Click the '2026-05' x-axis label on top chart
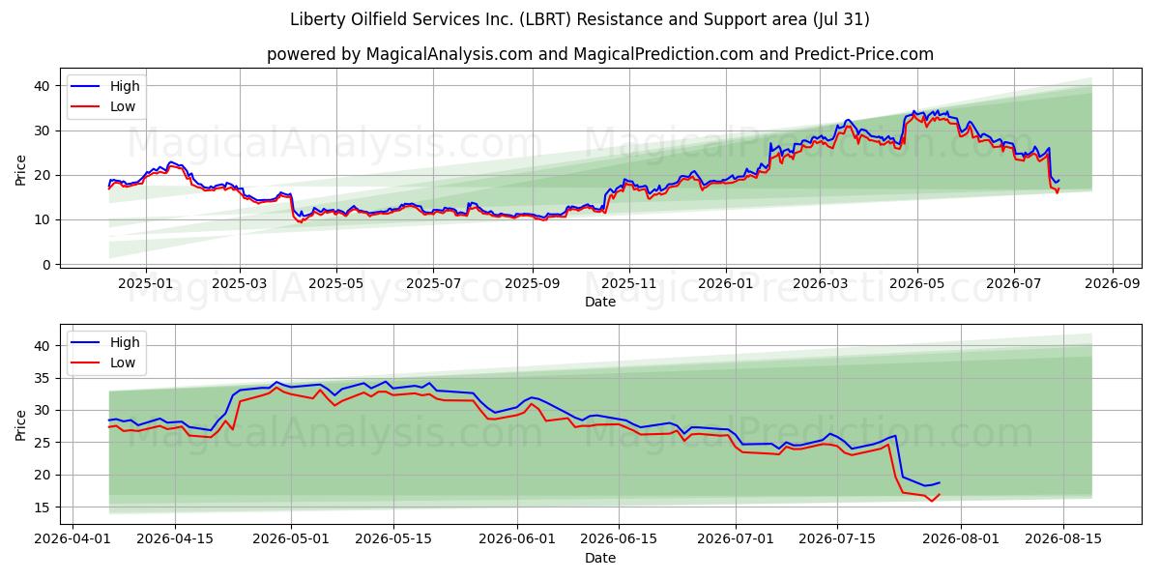The height and width of the screenshot is (580, 1160). point(916,284)
